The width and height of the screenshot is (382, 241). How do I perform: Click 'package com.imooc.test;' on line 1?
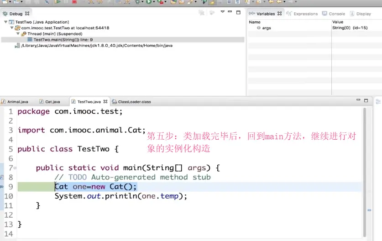point(70,111)
